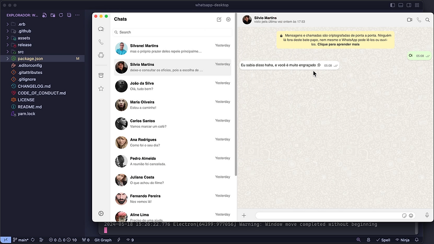Click the zoom icon in status bar
This screenshot has width=434, height=244.
coord(358,240)
